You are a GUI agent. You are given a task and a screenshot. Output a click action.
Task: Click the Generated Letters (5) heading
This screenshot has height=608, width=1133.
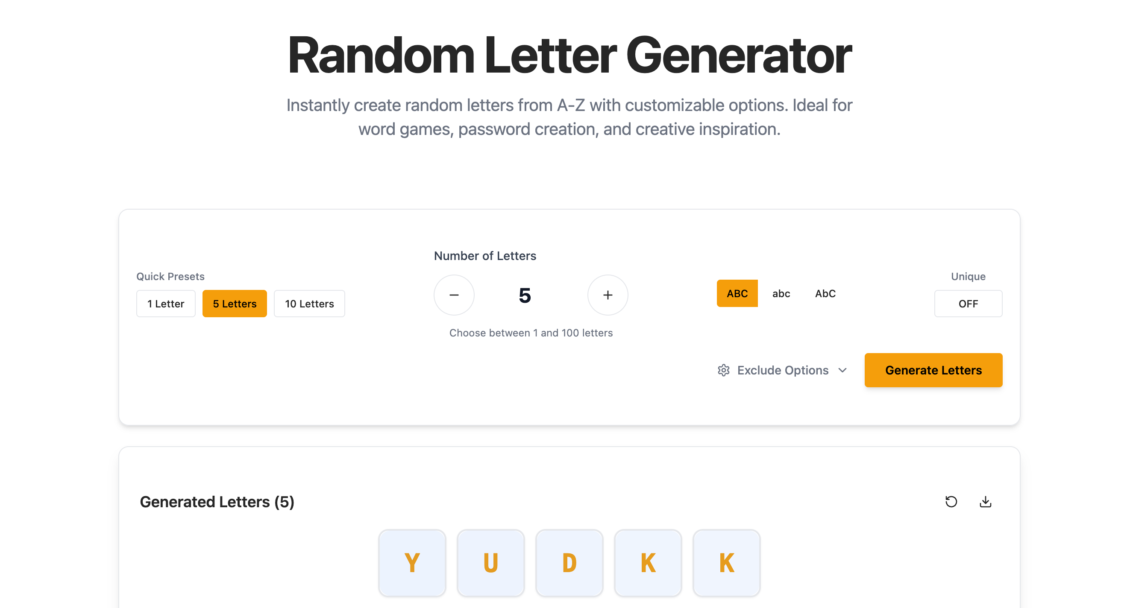pos(217,502)
